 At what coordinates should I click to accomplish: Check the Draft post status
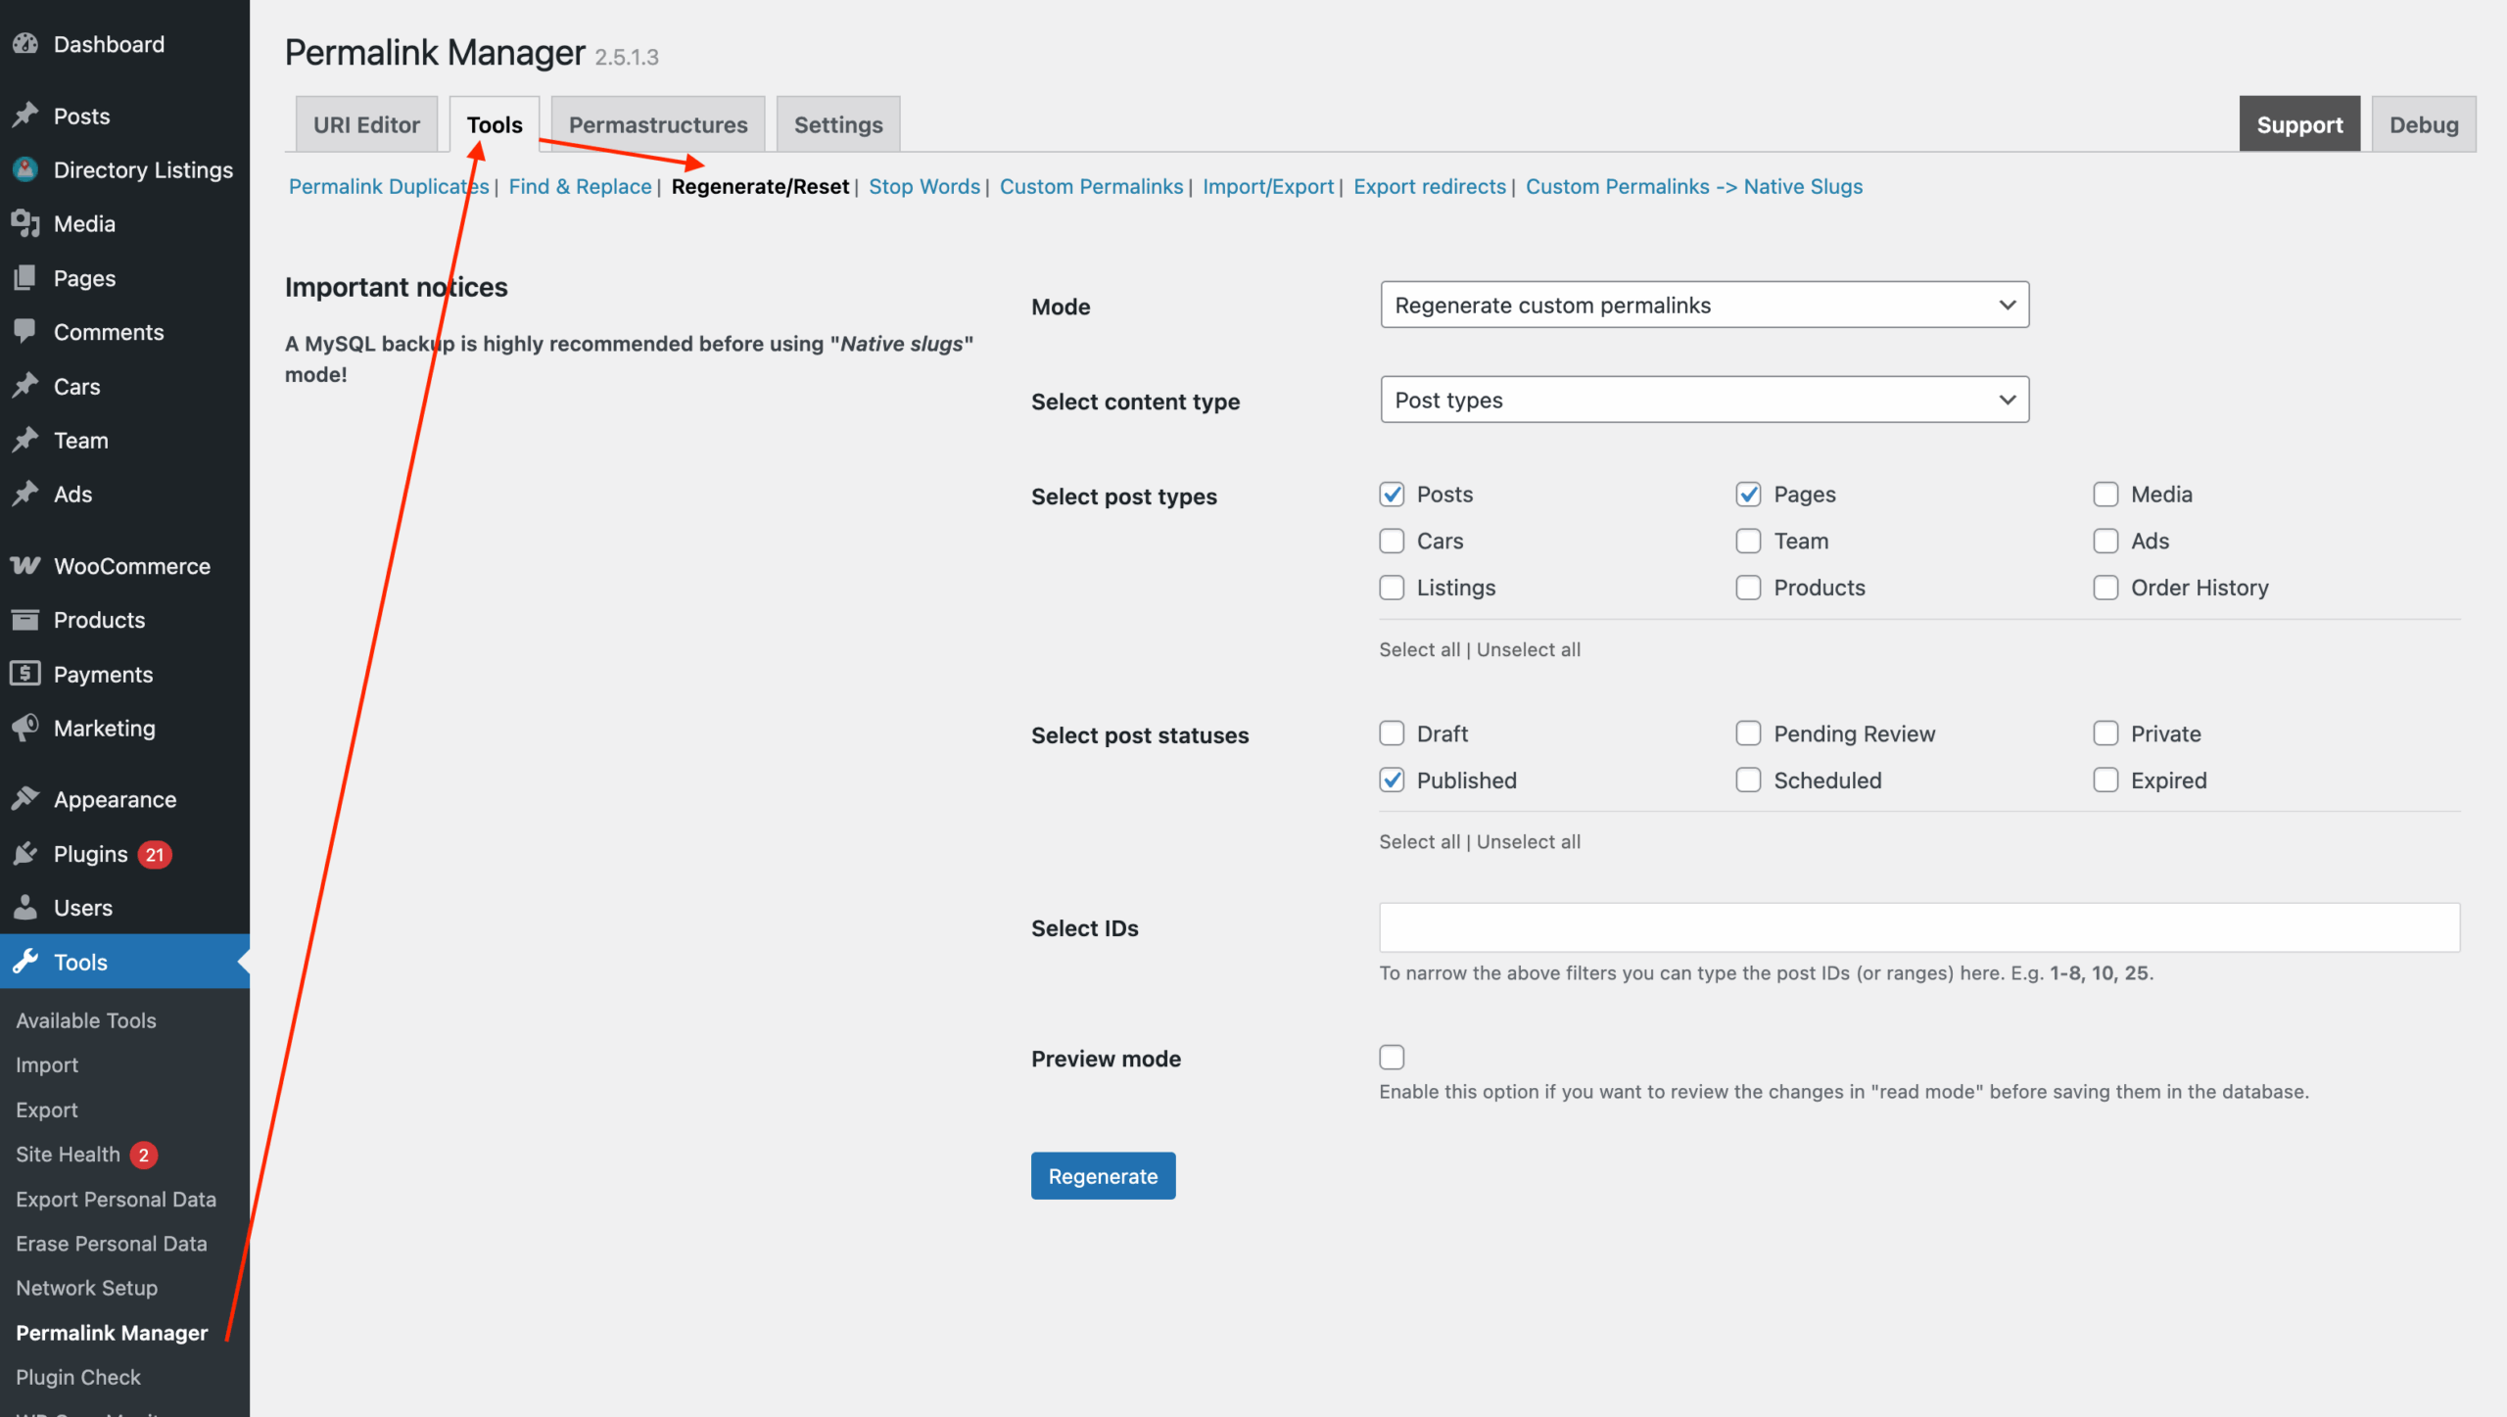1392,733
